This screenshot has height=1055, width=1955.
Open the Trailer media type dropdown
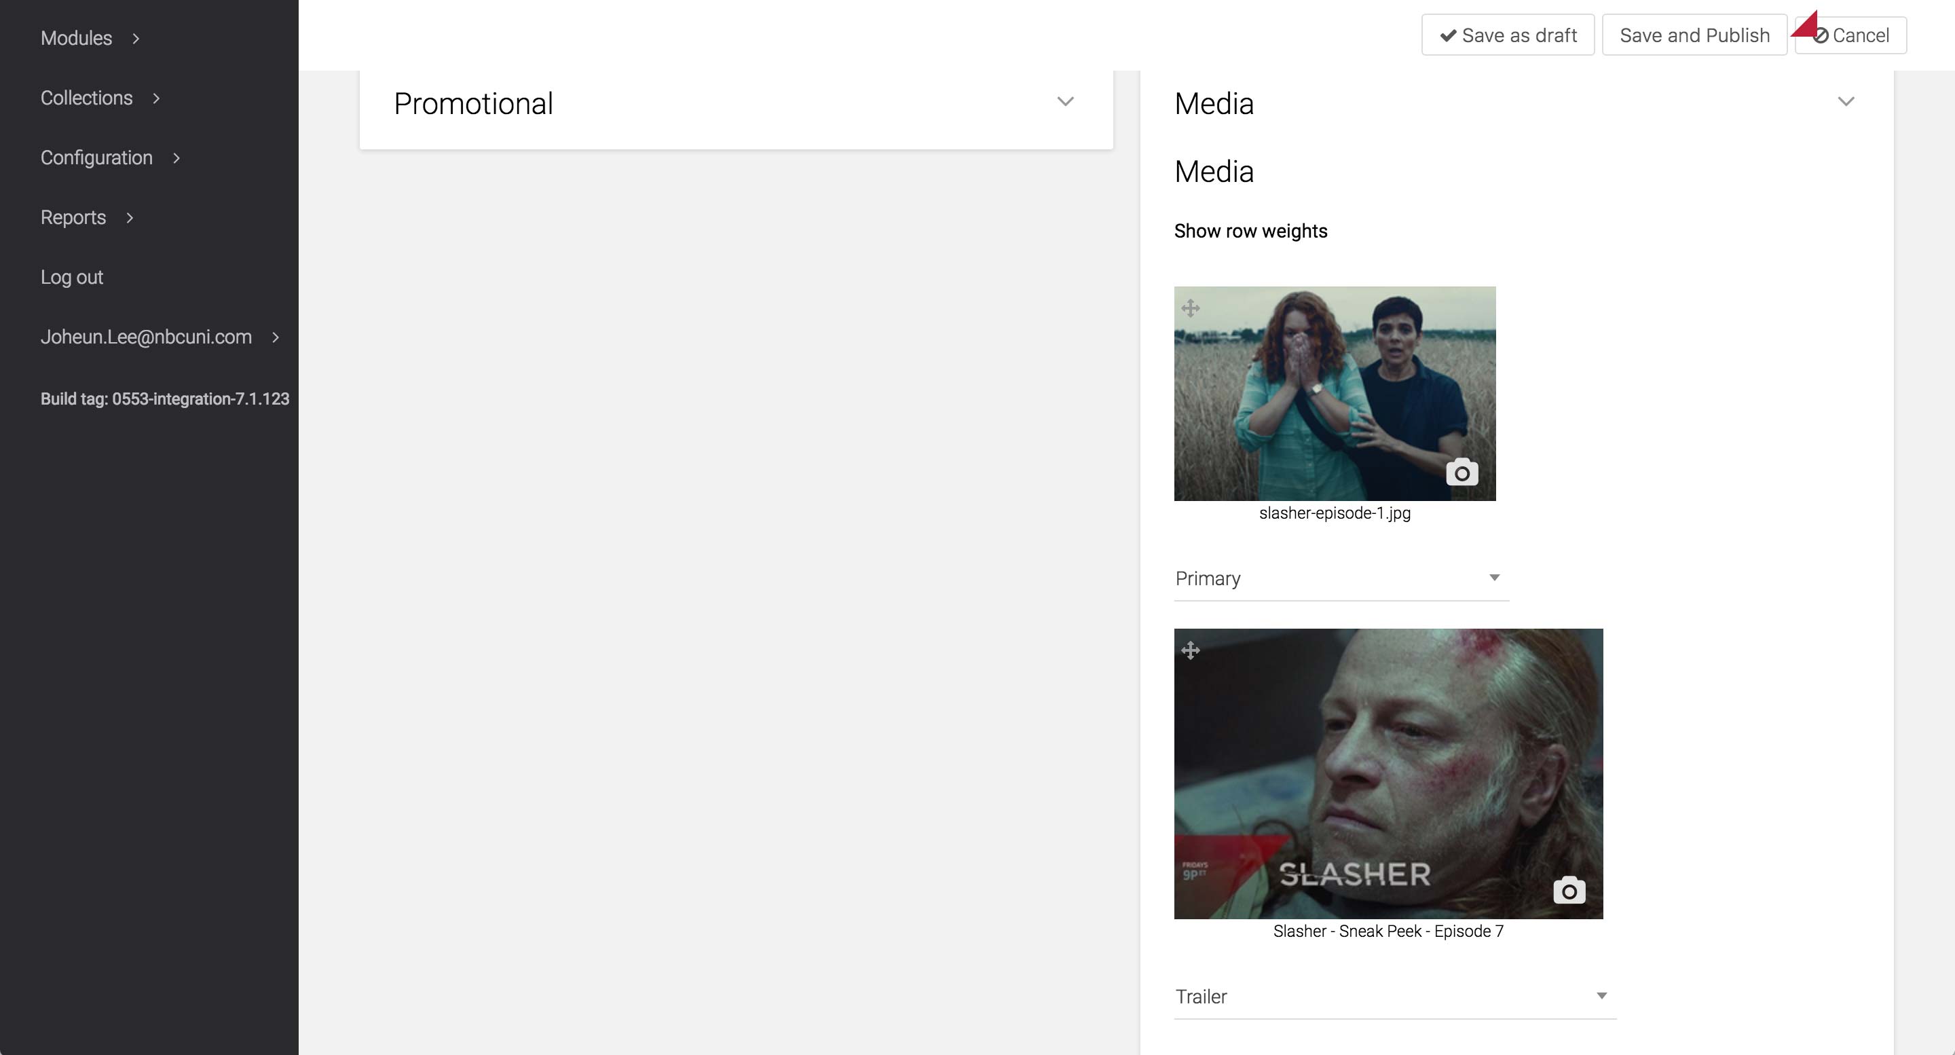pos(1394,996)
